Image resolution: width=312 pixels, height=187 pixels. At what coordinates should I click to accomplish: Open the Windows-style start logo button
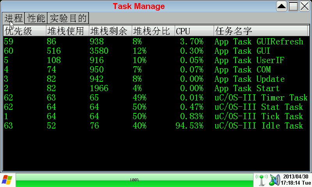(7, 180)
